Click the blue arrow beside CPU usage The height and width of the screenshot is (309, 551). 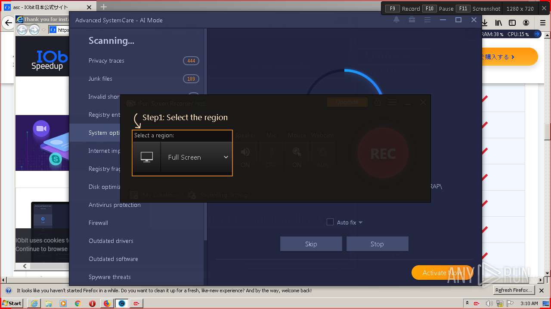537,34
